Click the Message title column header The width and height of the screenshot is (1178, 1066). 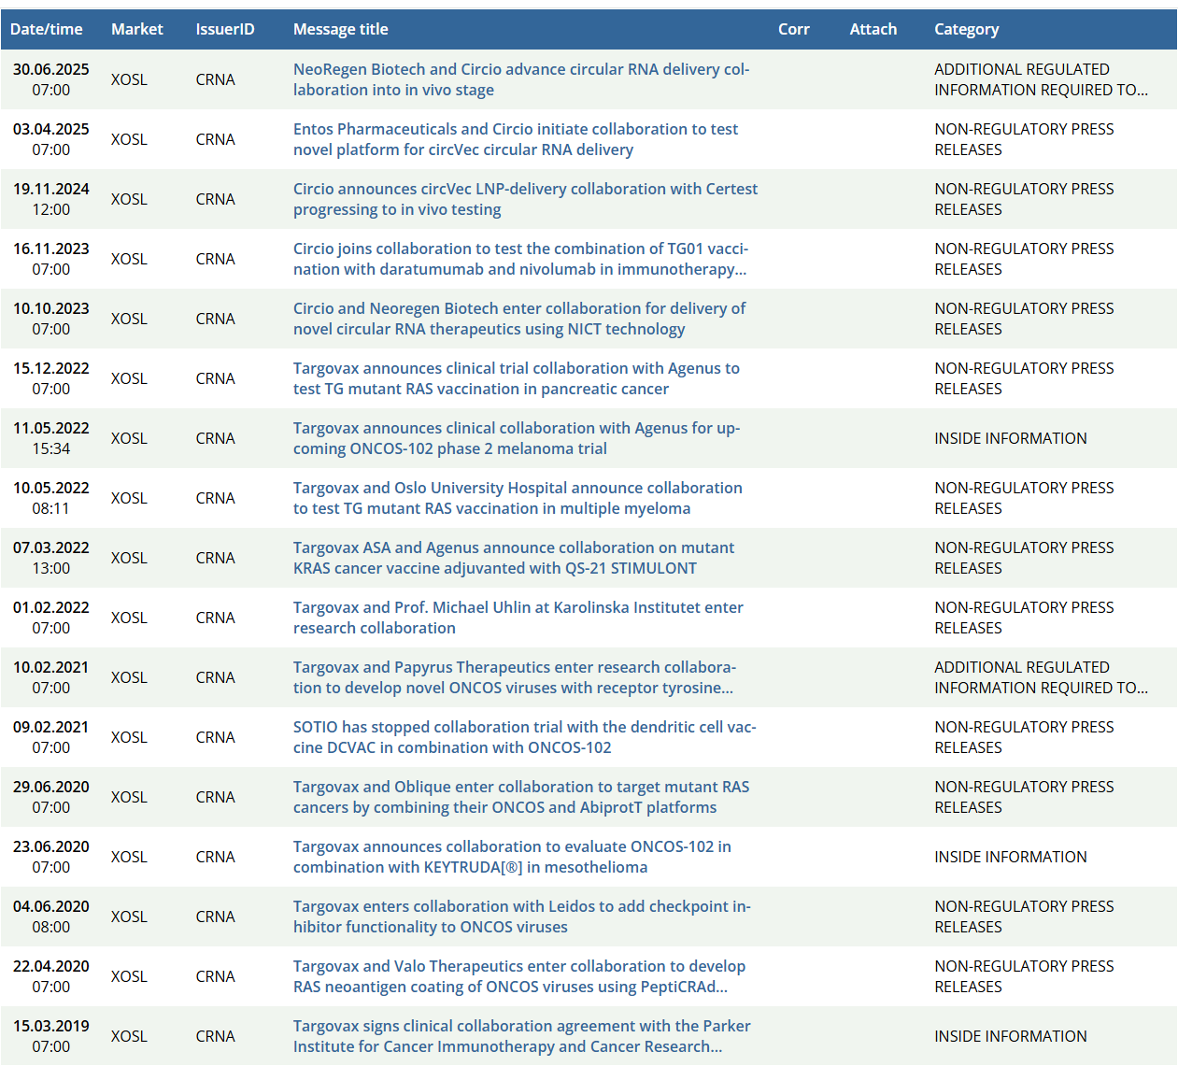click(x=340, y=29)
